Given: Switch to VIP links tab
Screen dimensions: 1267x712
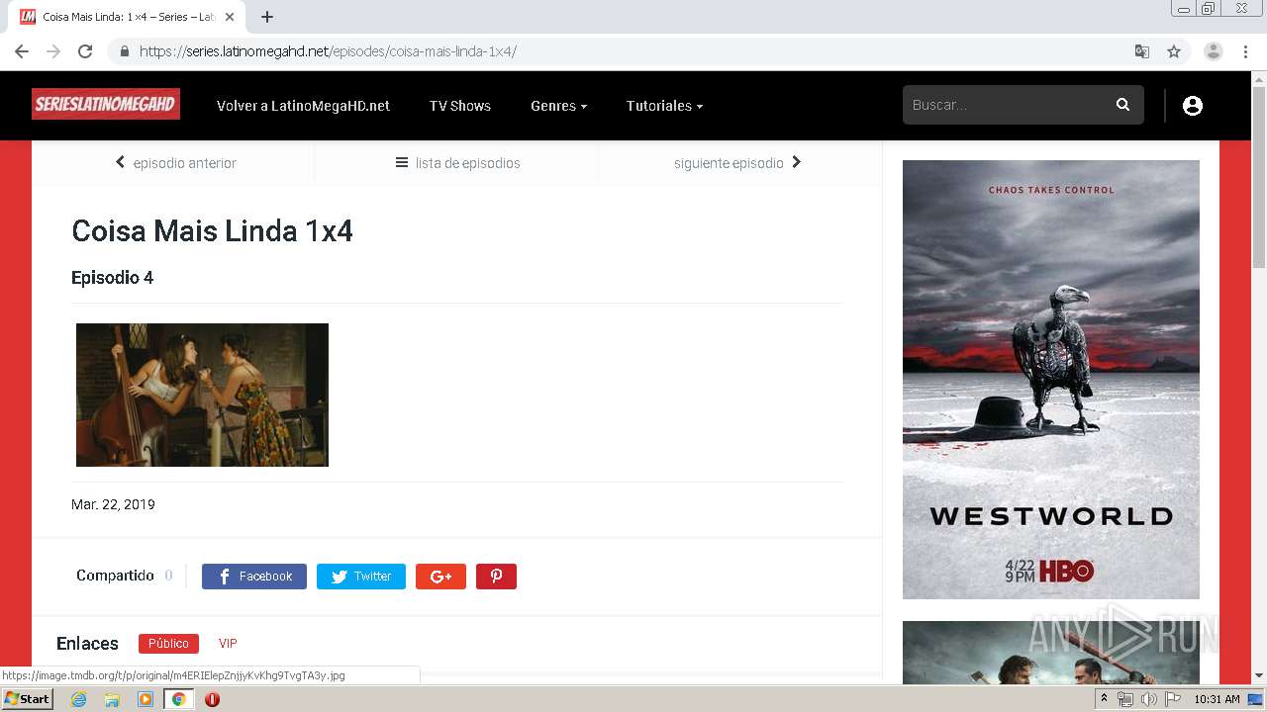Looking at the screenshot, I should (x=228, y=644).
